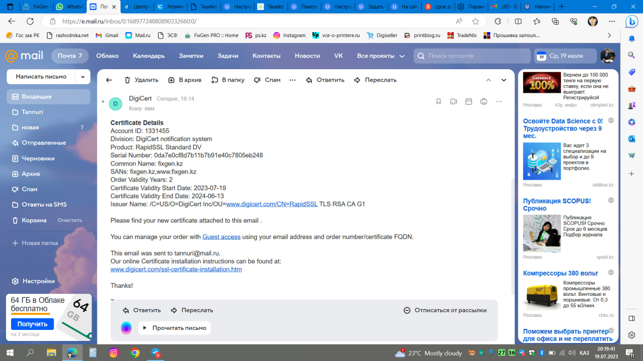Refresh the browser page
Image resolution: width=643 pixels, height=361 pixels.
30,22
